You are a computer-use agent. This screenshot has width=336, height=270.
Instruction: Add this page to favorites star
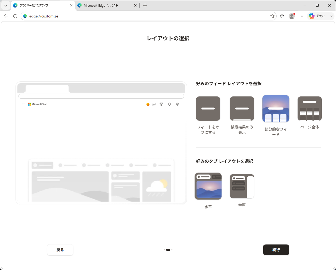272,16
